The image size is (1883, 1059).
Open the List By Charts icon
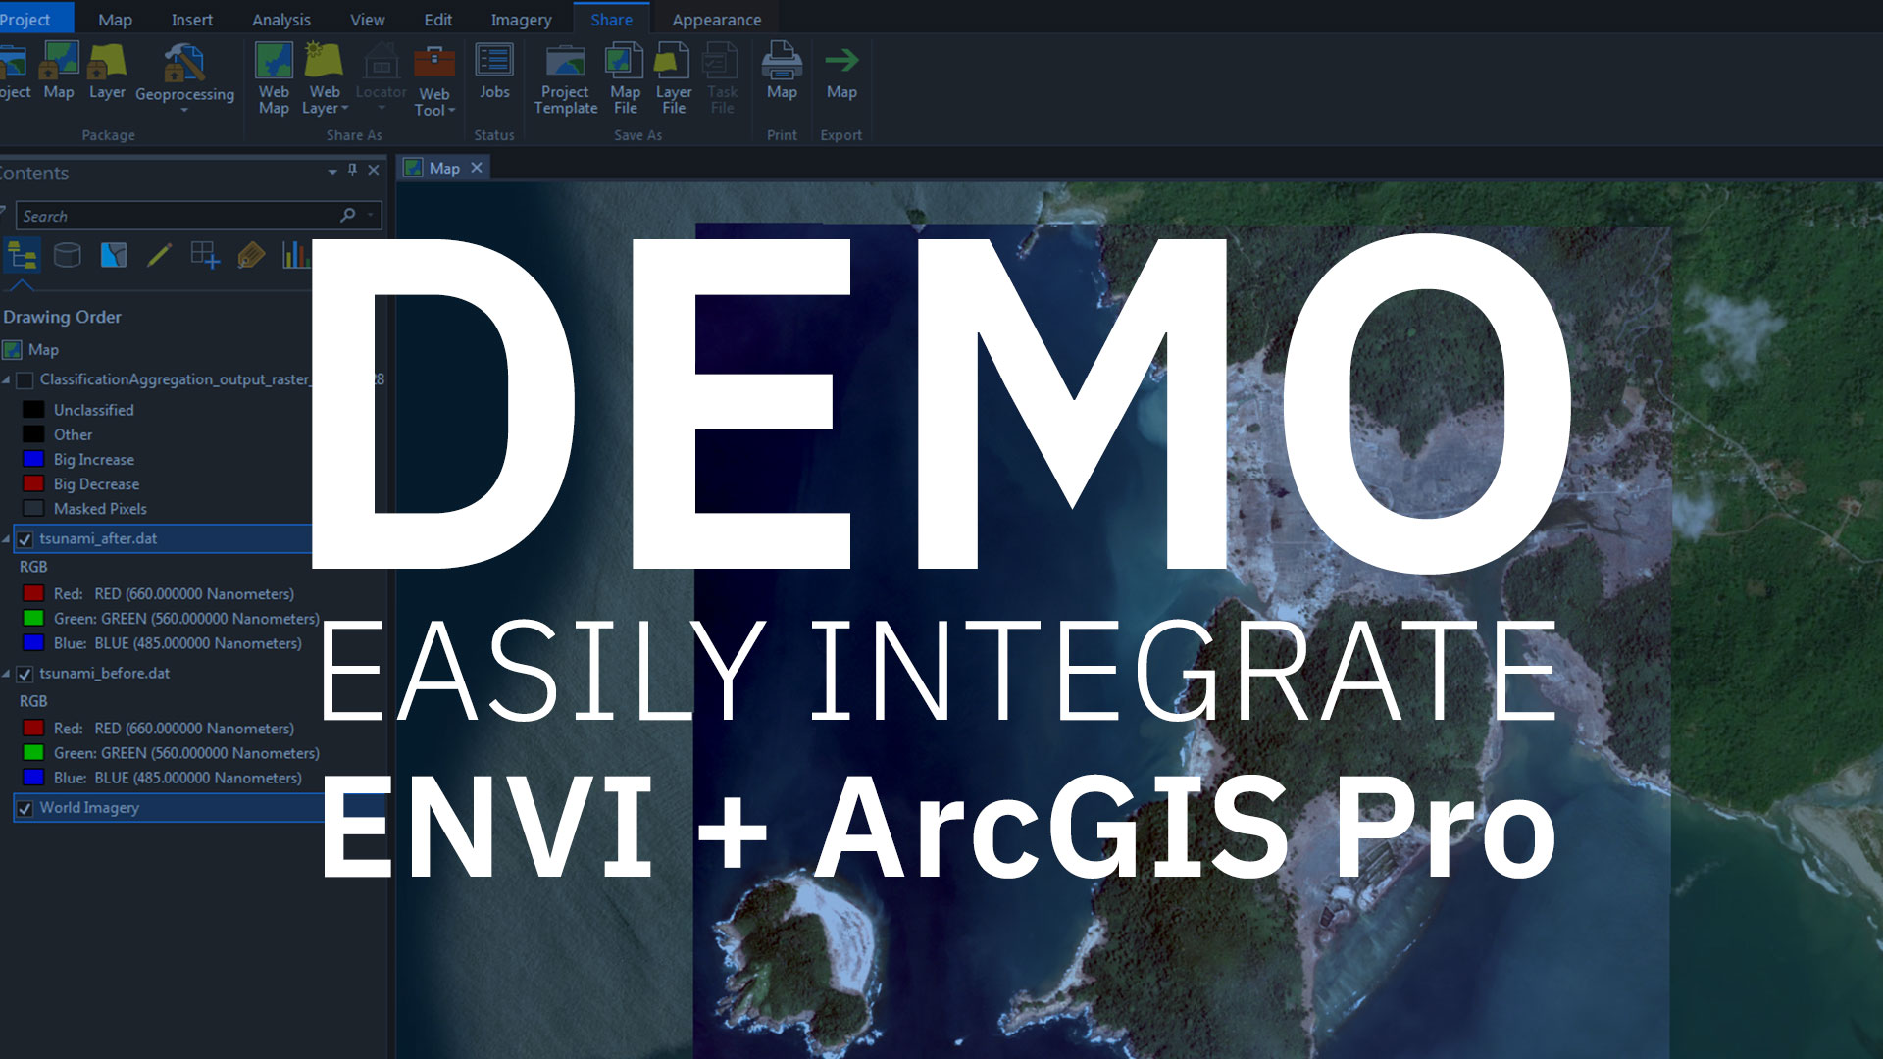[x=294, y=255]
